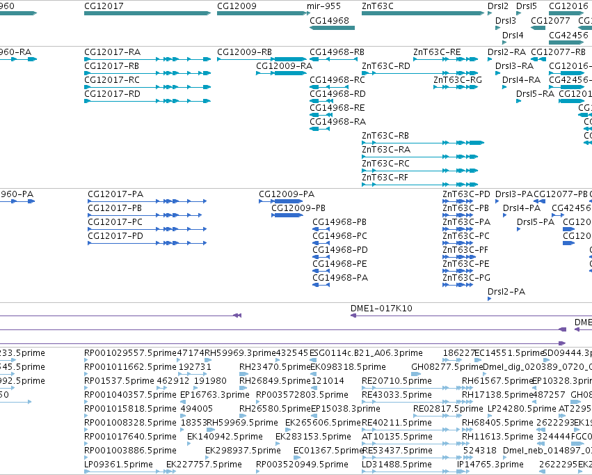Image resolution: width=592 pixels, height=475 pixels.
Task: Click the mir-955 gene label
Action: pos(323,6)
